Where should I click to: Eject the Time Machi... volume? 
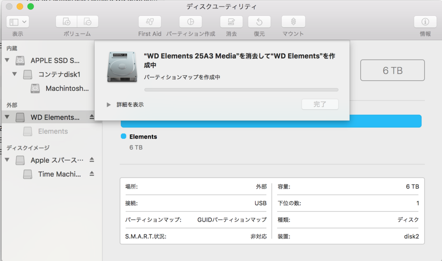click(x=92, y=174)
